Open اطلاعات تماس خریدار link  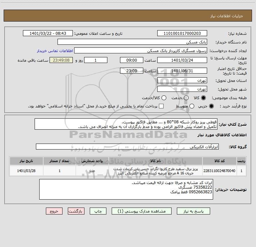point(55,51)
